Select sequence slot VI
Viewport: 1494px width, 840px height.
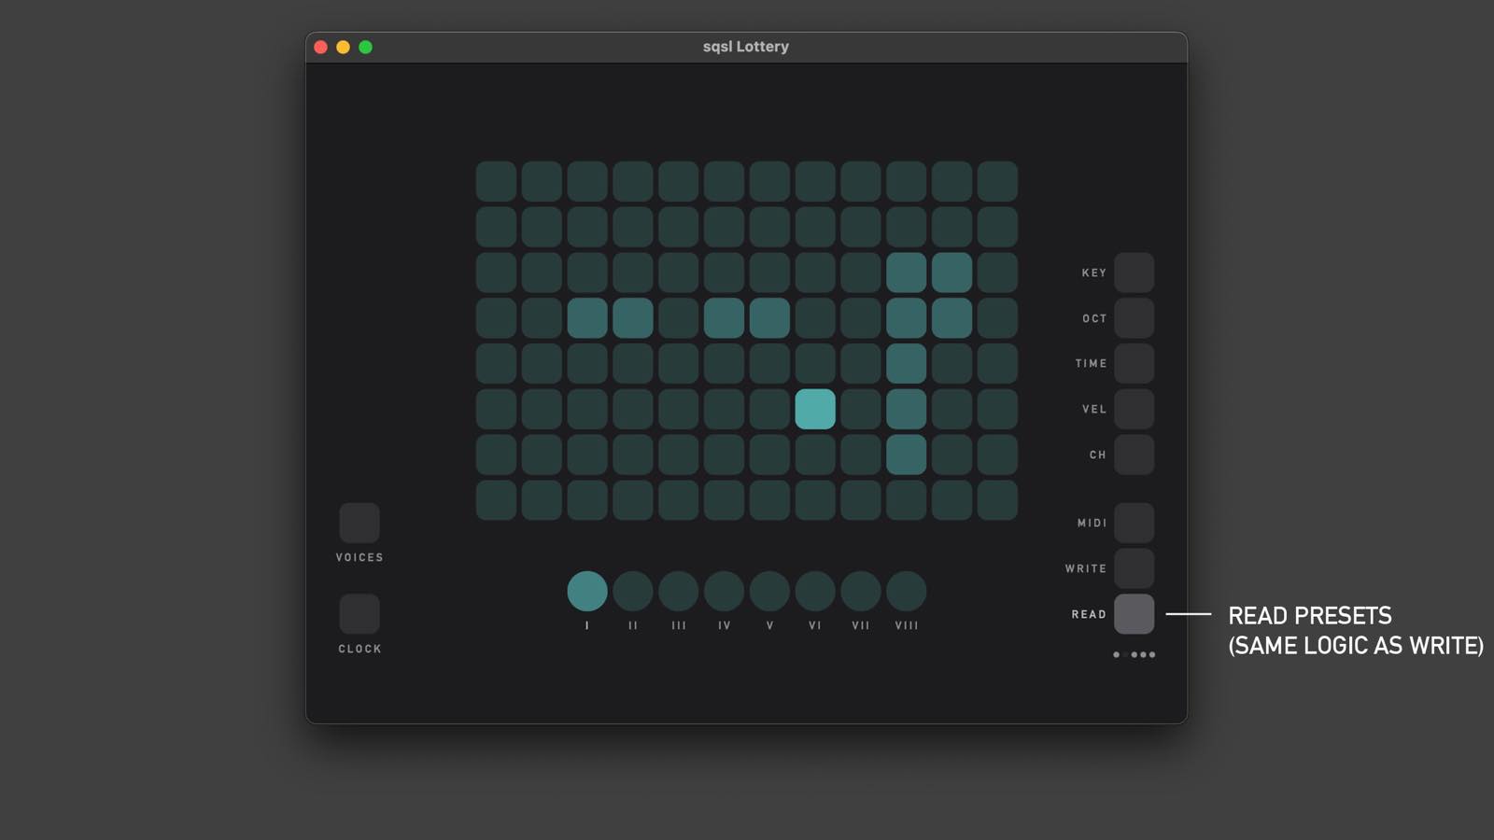[815, 591]
